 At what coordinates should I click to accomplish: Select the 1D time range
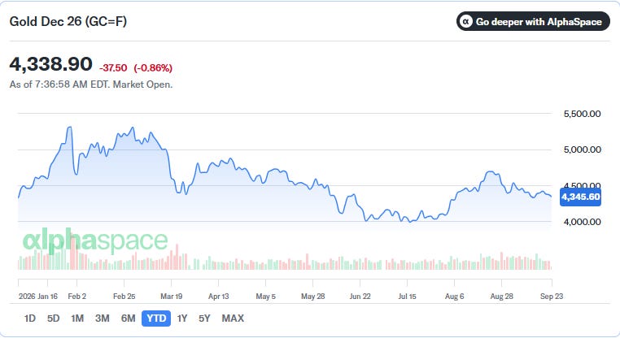(30, 318)
